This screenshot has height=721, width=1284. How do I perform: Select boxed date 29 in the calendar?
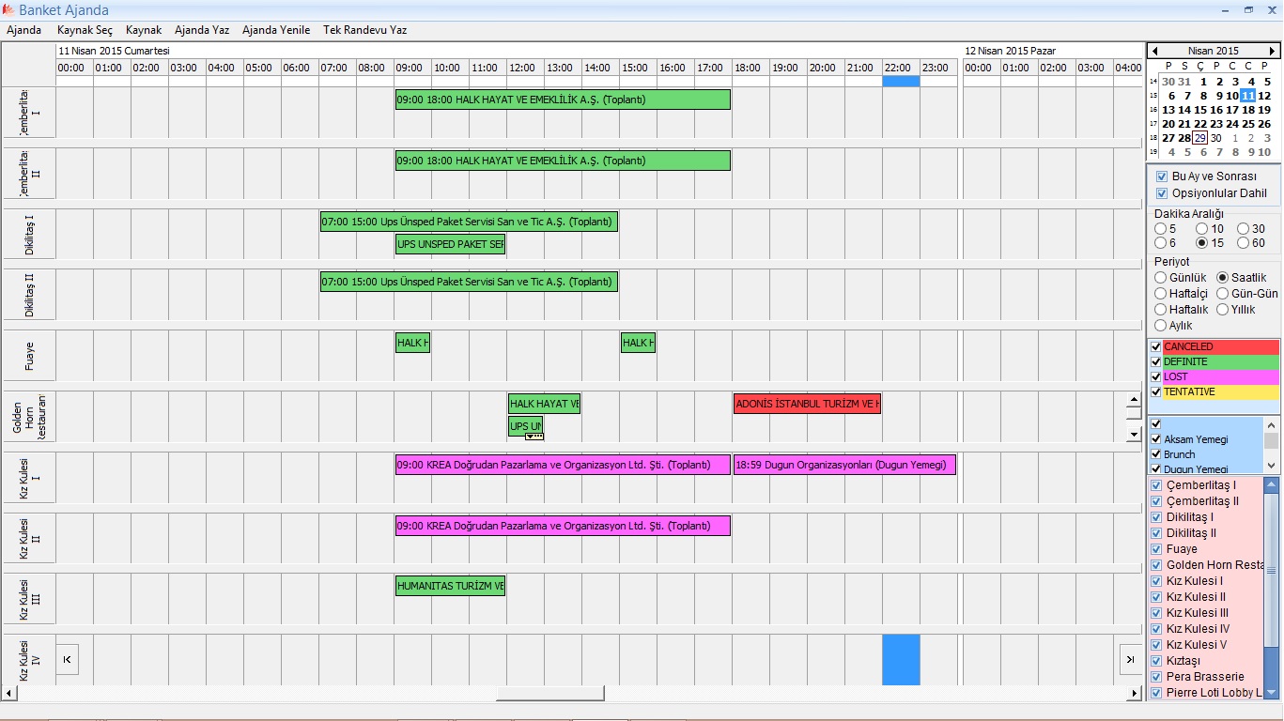tap(1200, 138)
